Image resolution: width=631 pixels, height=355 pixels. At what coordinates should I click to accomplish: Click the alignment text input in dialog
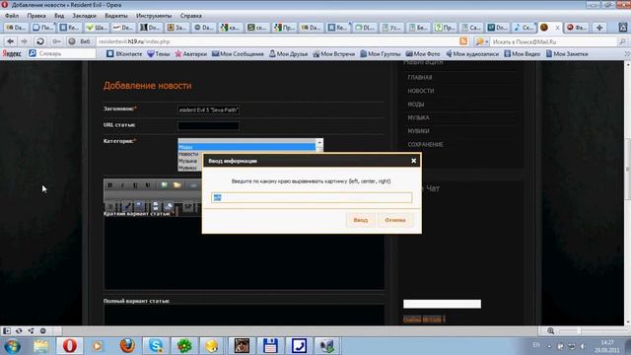[312, 197]
